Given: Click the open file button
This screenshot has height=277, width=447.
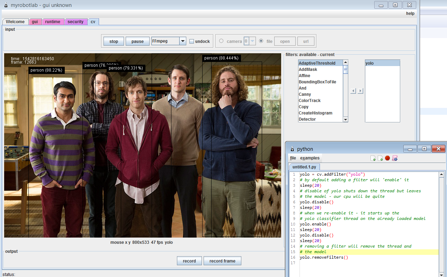Looking at the screenshot, I should coord(285,41).
